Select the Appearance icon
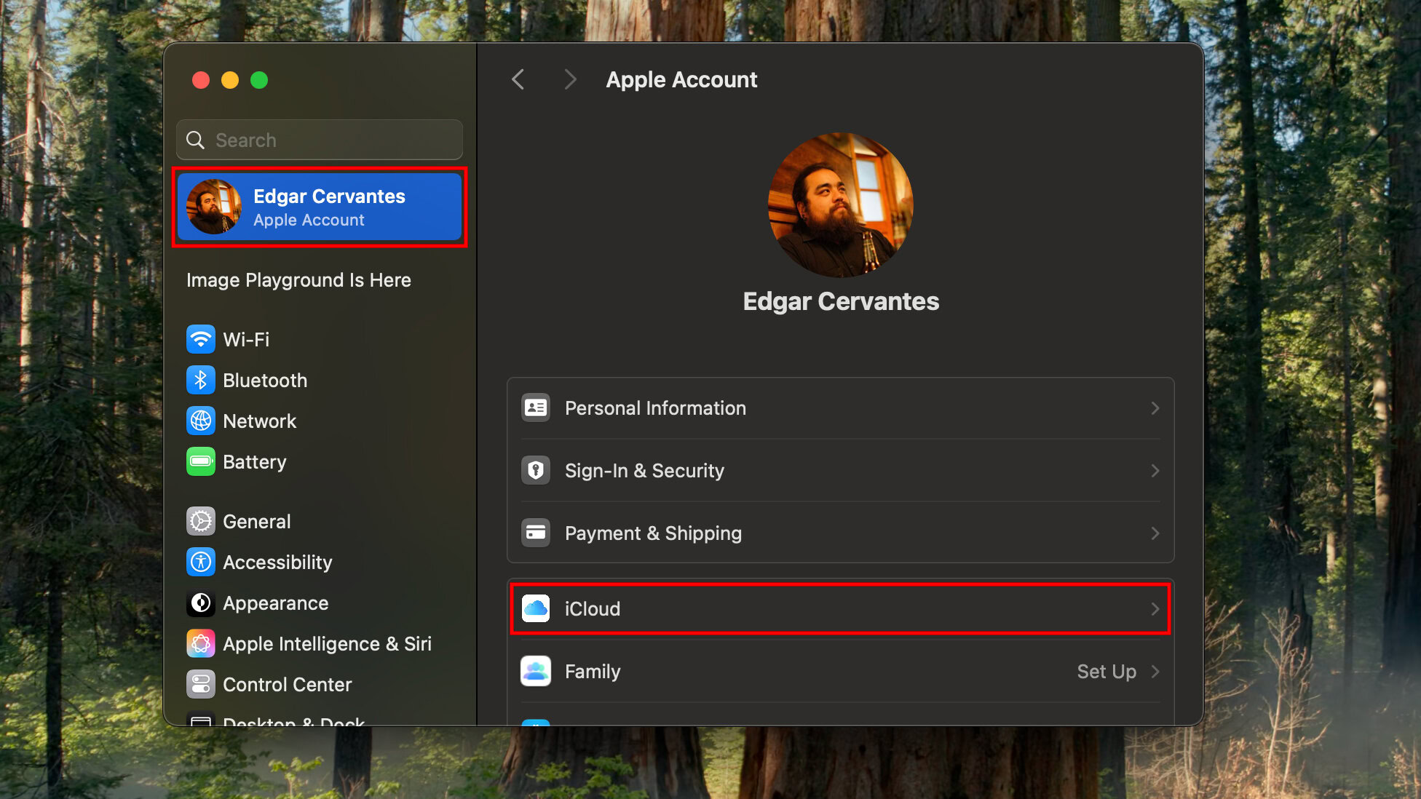Viewport: 1421px width, 799px height. [x=201, y=603]
